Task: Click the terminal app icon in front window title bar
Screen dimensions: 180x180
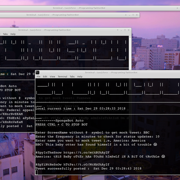Action: pos(38,72)
